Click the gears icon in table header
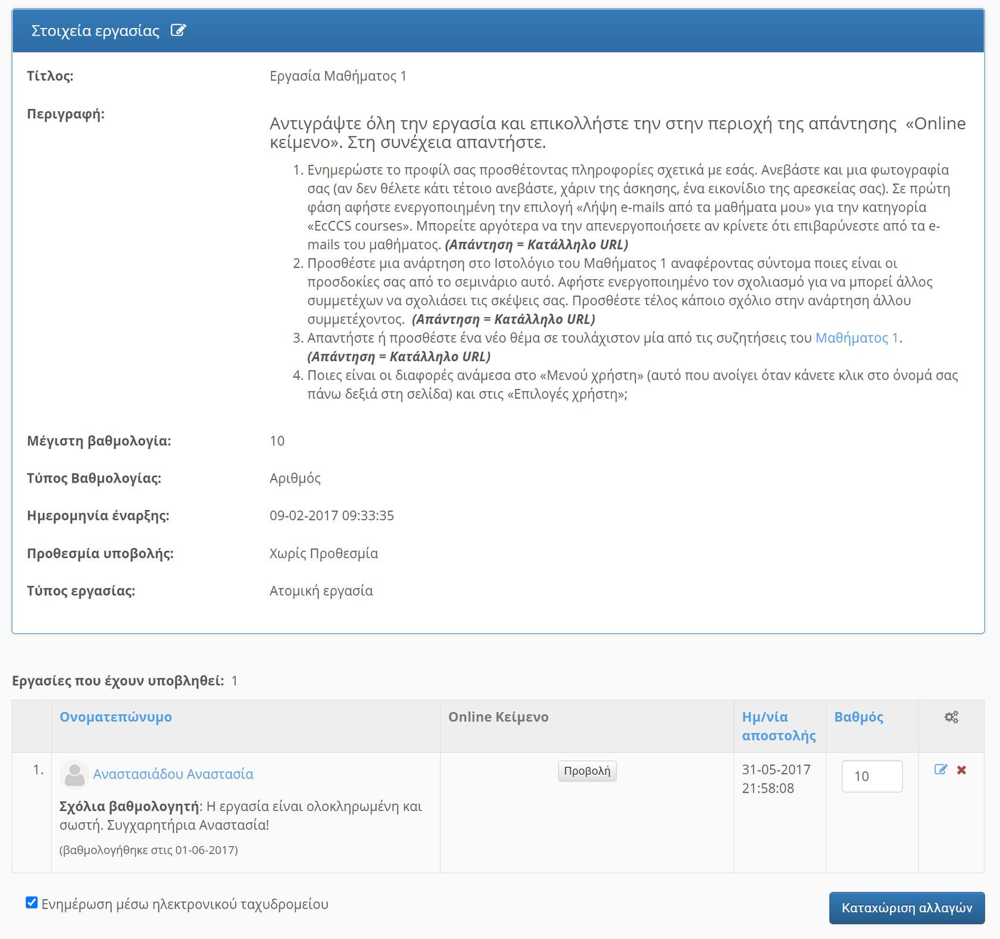 pyautogui.click(x=951, y=717)
